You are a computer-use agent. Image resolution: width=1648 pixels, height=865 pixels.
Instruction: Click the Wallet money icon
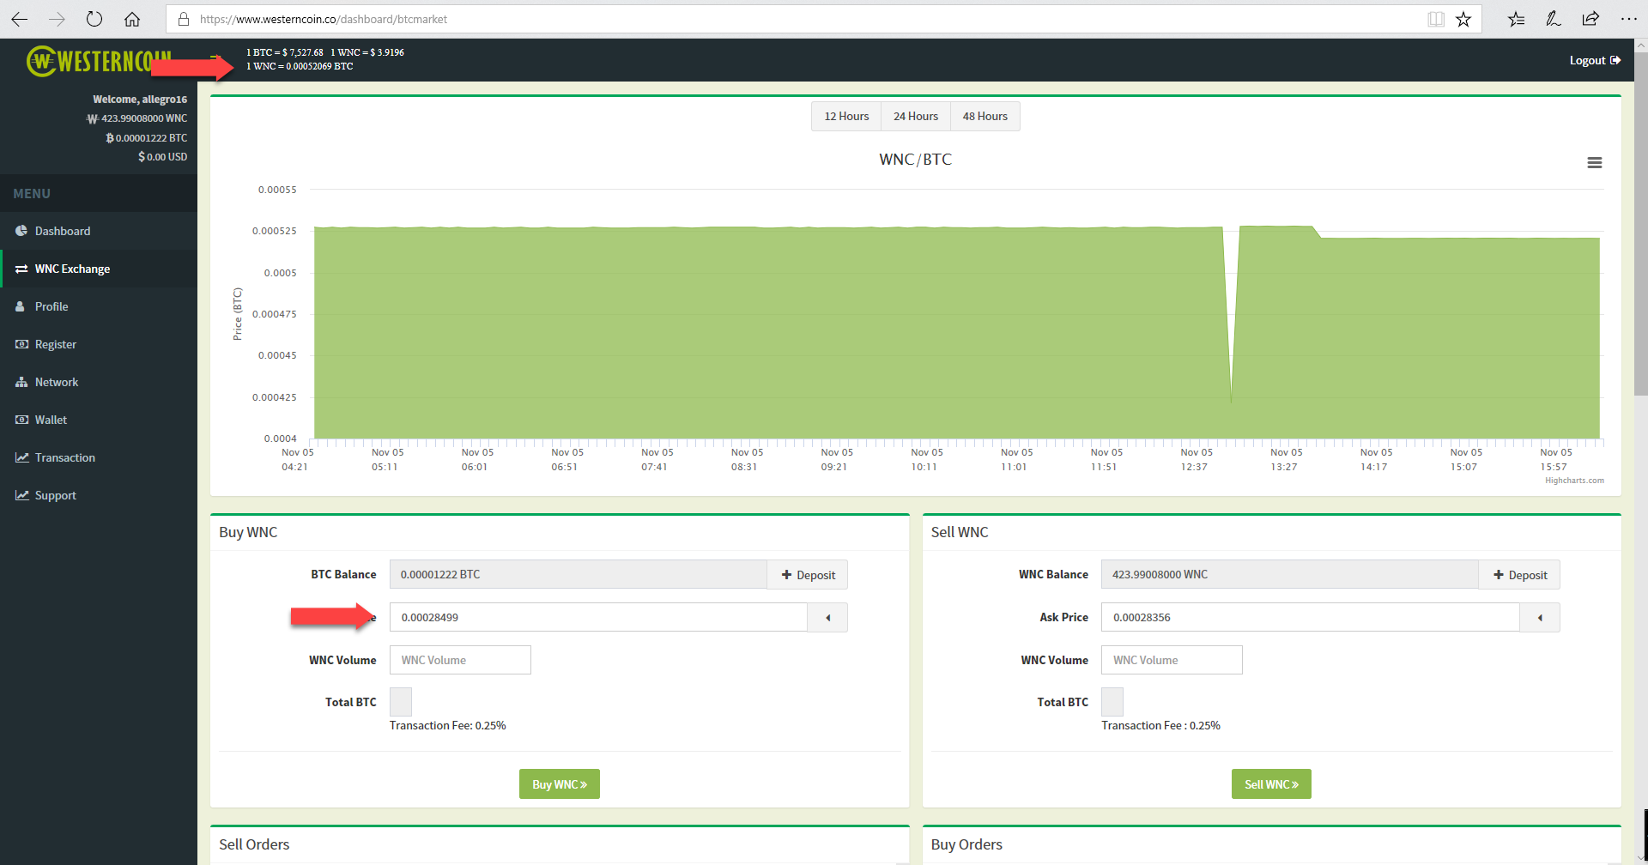21,420
